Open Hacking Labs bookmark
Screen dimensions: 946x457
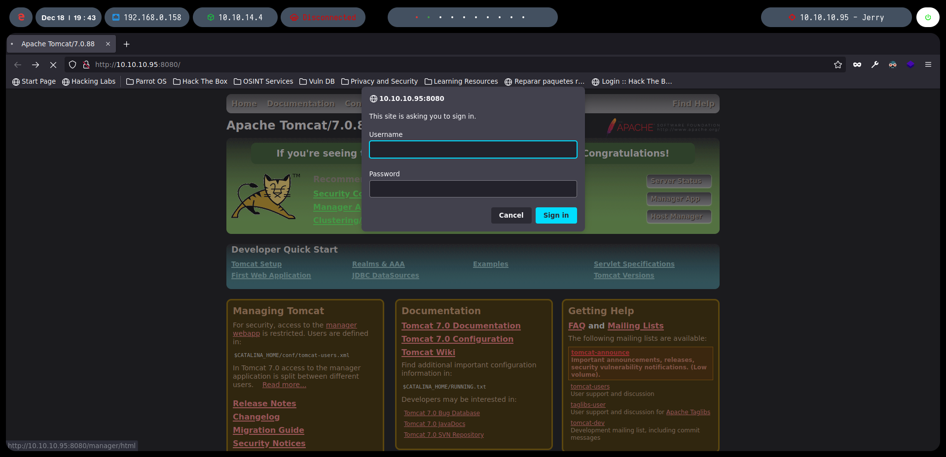pos(89,81)
